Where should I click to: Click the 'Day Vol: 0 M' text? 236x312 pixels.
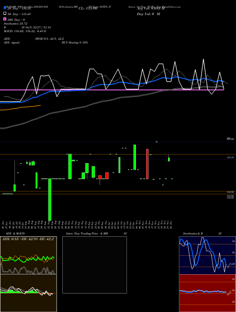point(148,14)
